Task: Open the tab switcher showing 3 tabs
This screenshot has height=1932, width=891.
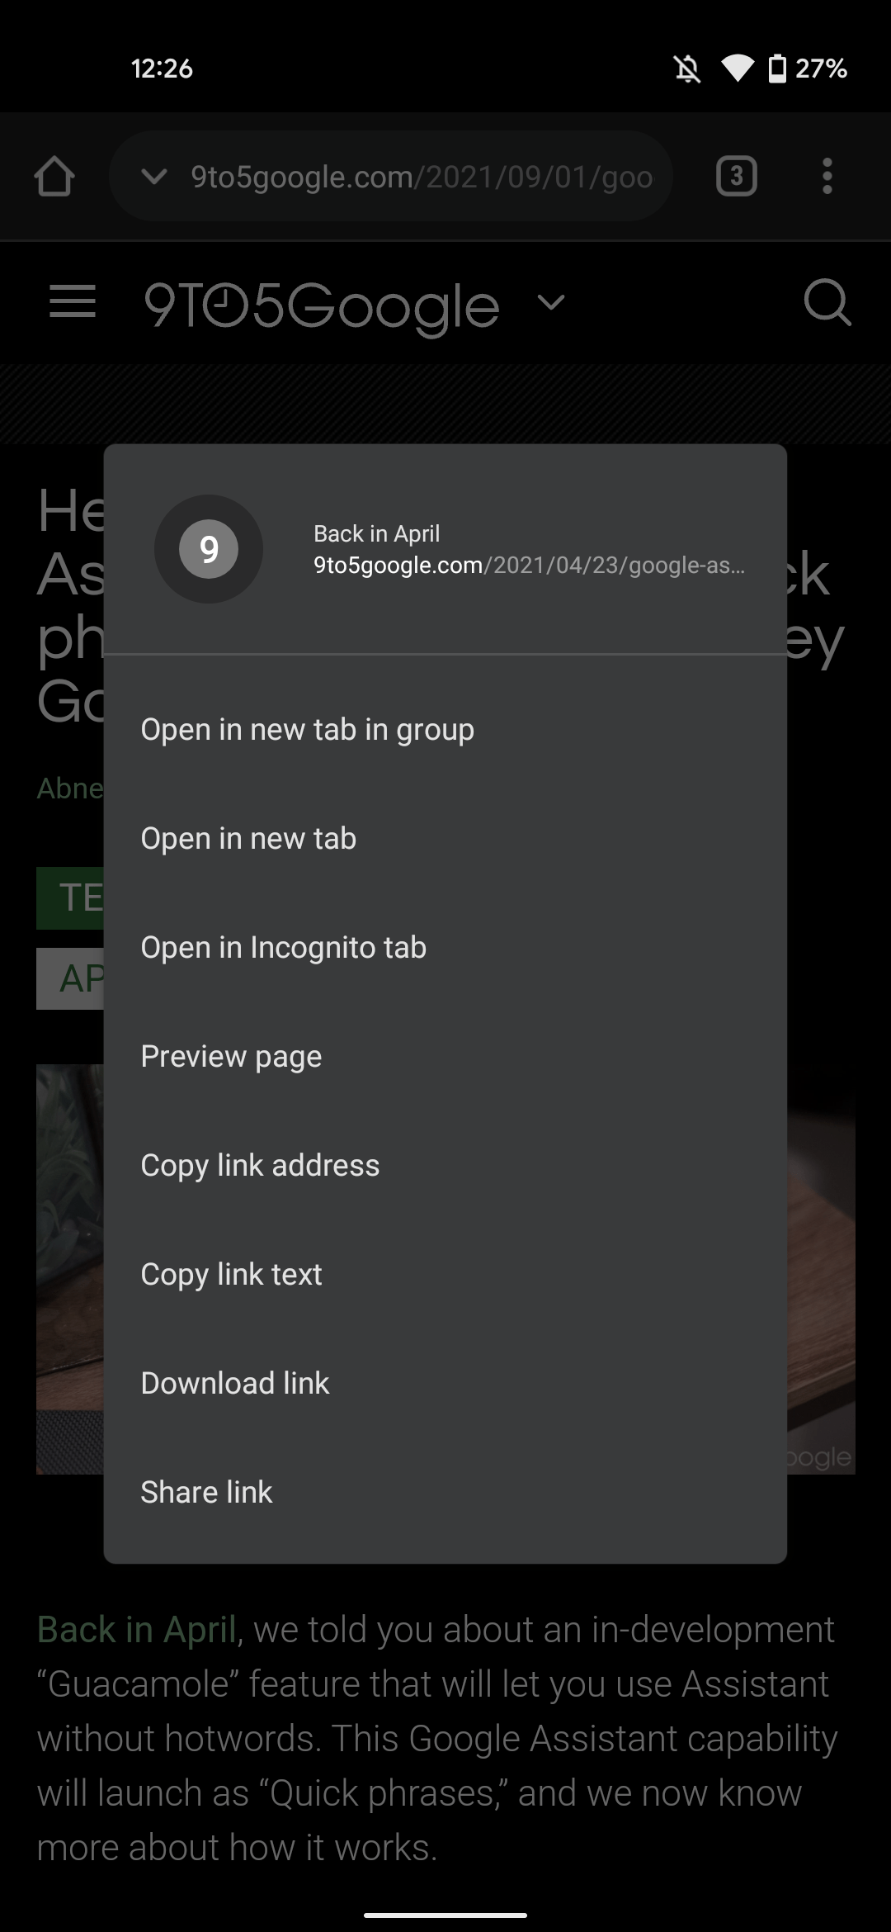Action: (737, 176)
